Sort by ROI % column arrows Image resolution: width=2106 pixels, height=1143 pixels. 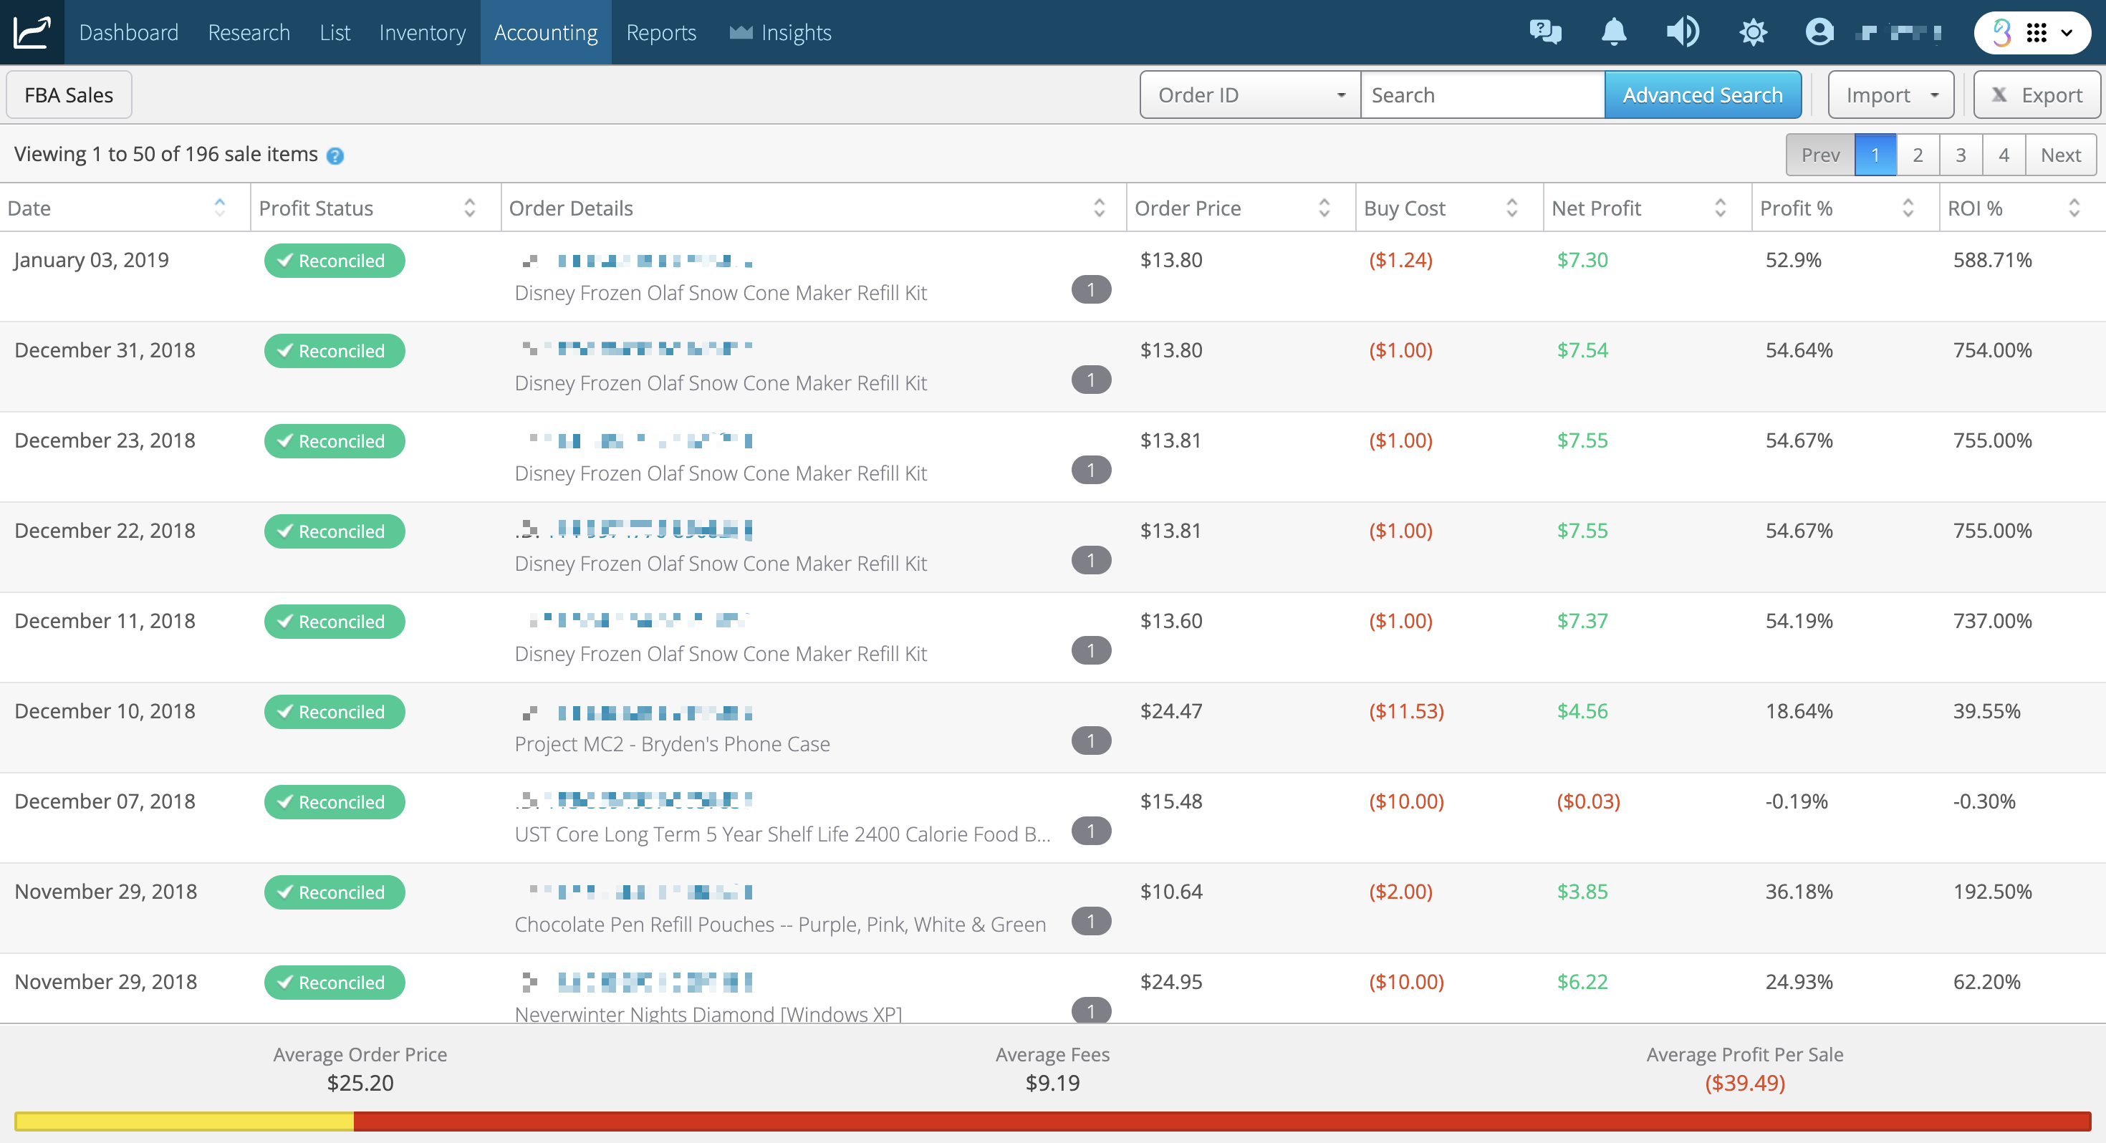[2074, 208]
